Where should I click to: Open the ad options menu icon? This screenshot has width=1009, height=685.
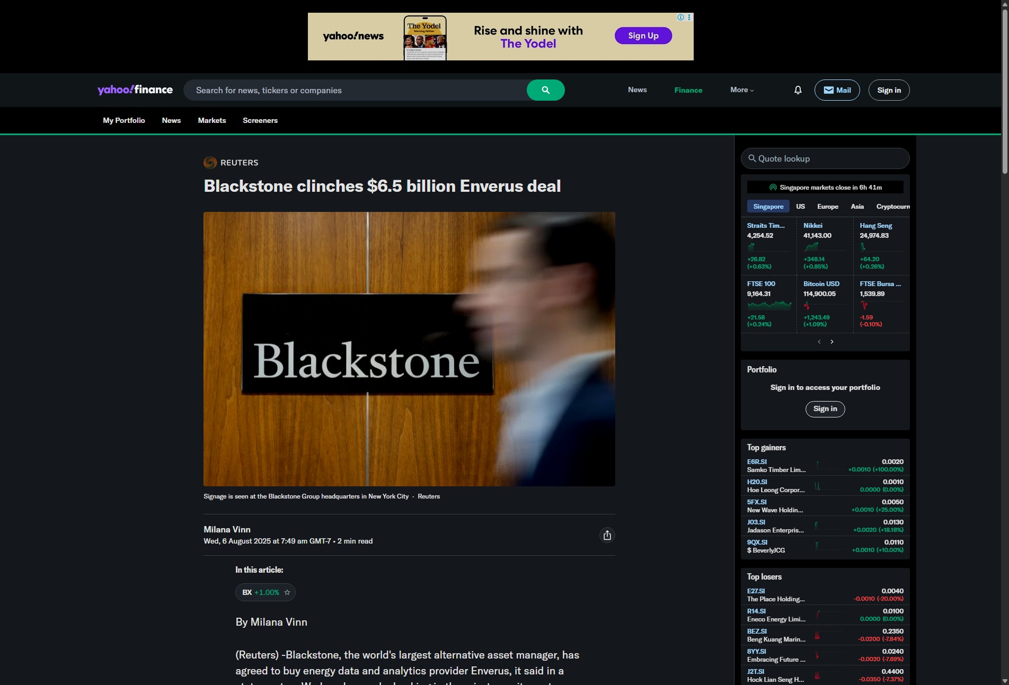(x=689, y=17)
